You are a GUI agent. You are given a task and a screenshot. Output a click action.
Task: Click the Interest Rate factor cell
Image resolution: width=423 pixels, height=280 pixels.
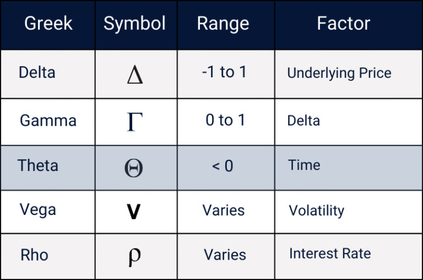[330, 254]
